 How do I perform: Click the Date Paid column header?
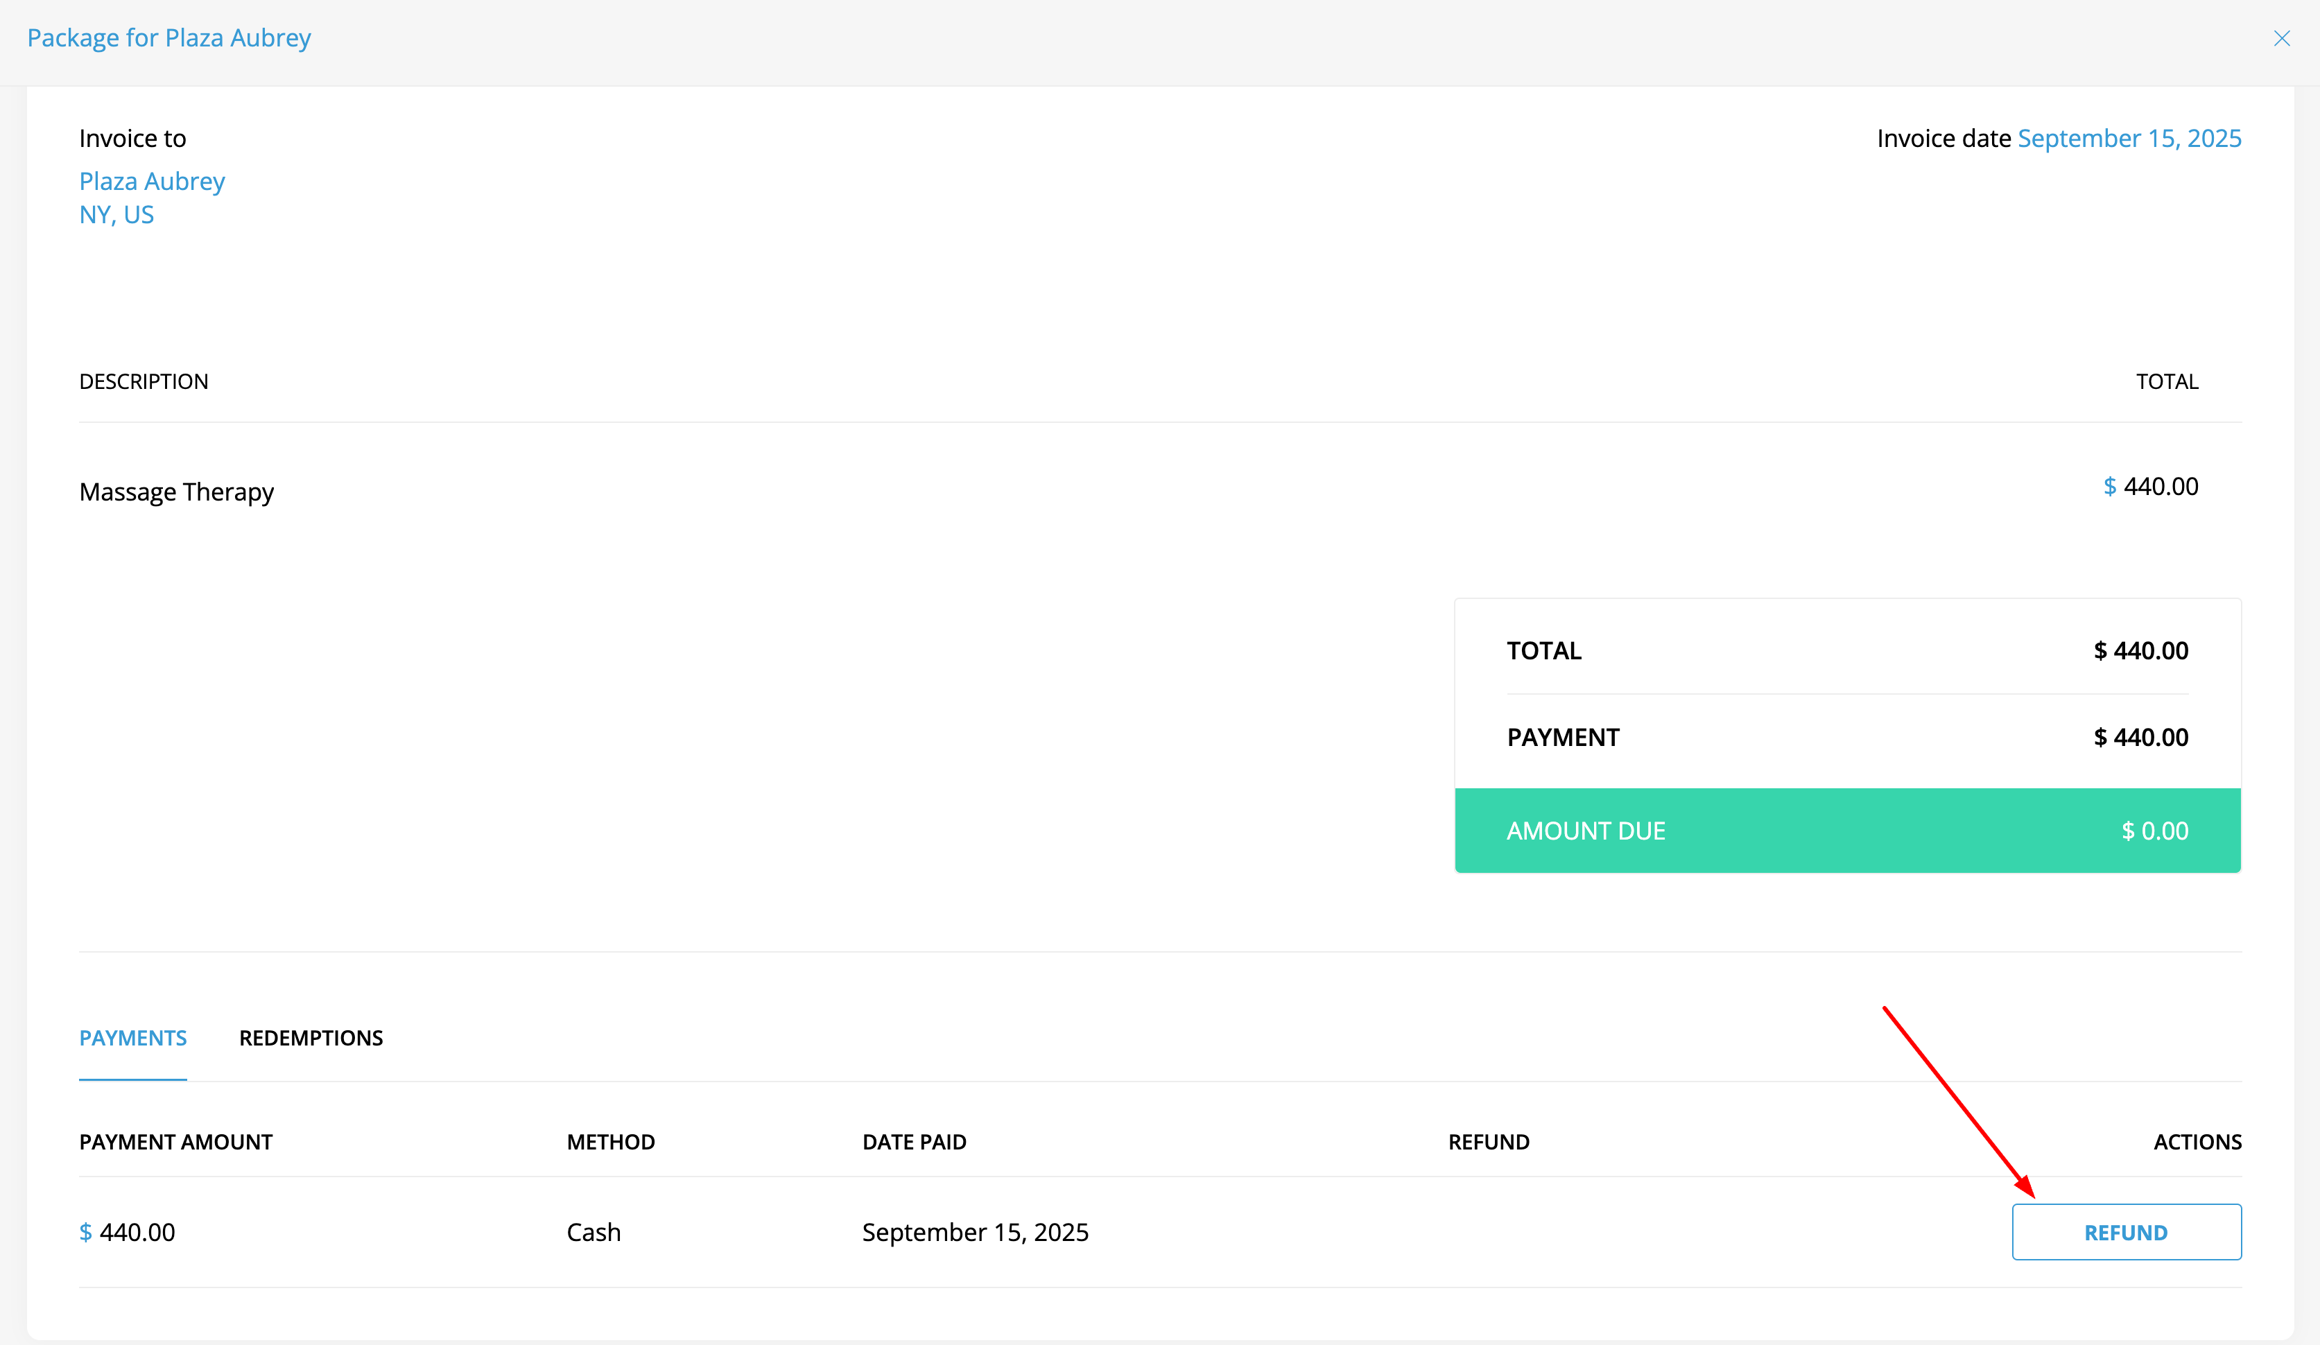[913, 1142]
